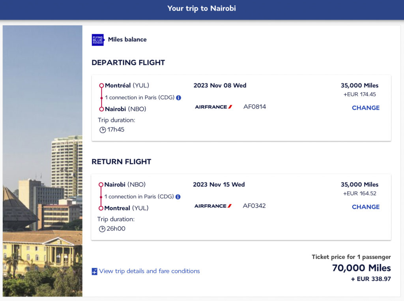The image size is (404, 301).
Task: Click the Flying Blue member logo
Action: [97, 40]
